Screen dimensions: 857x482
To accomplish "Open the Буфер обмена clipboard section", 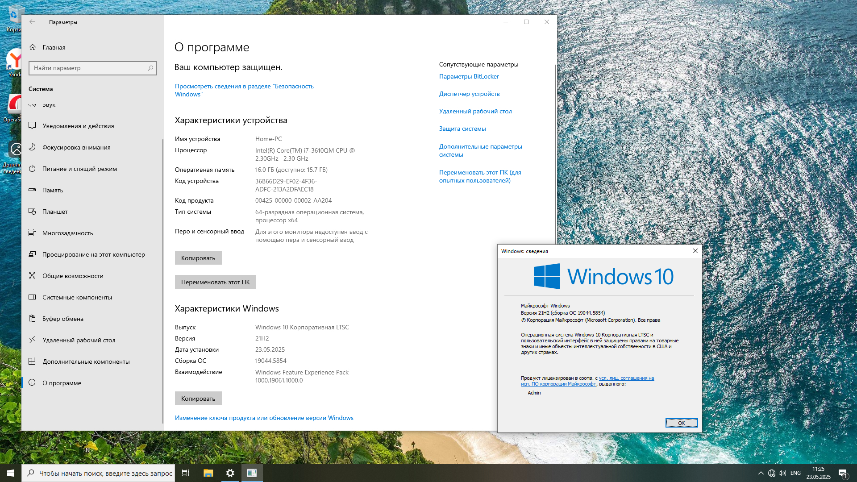I will (63, 319).
